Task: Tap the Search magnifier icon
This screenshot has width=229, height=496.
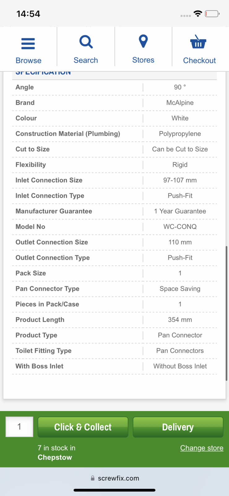Action: [x=86, y=42]
